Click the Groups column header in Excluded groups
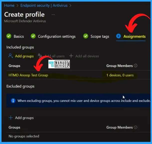 [x=14, y=127]
